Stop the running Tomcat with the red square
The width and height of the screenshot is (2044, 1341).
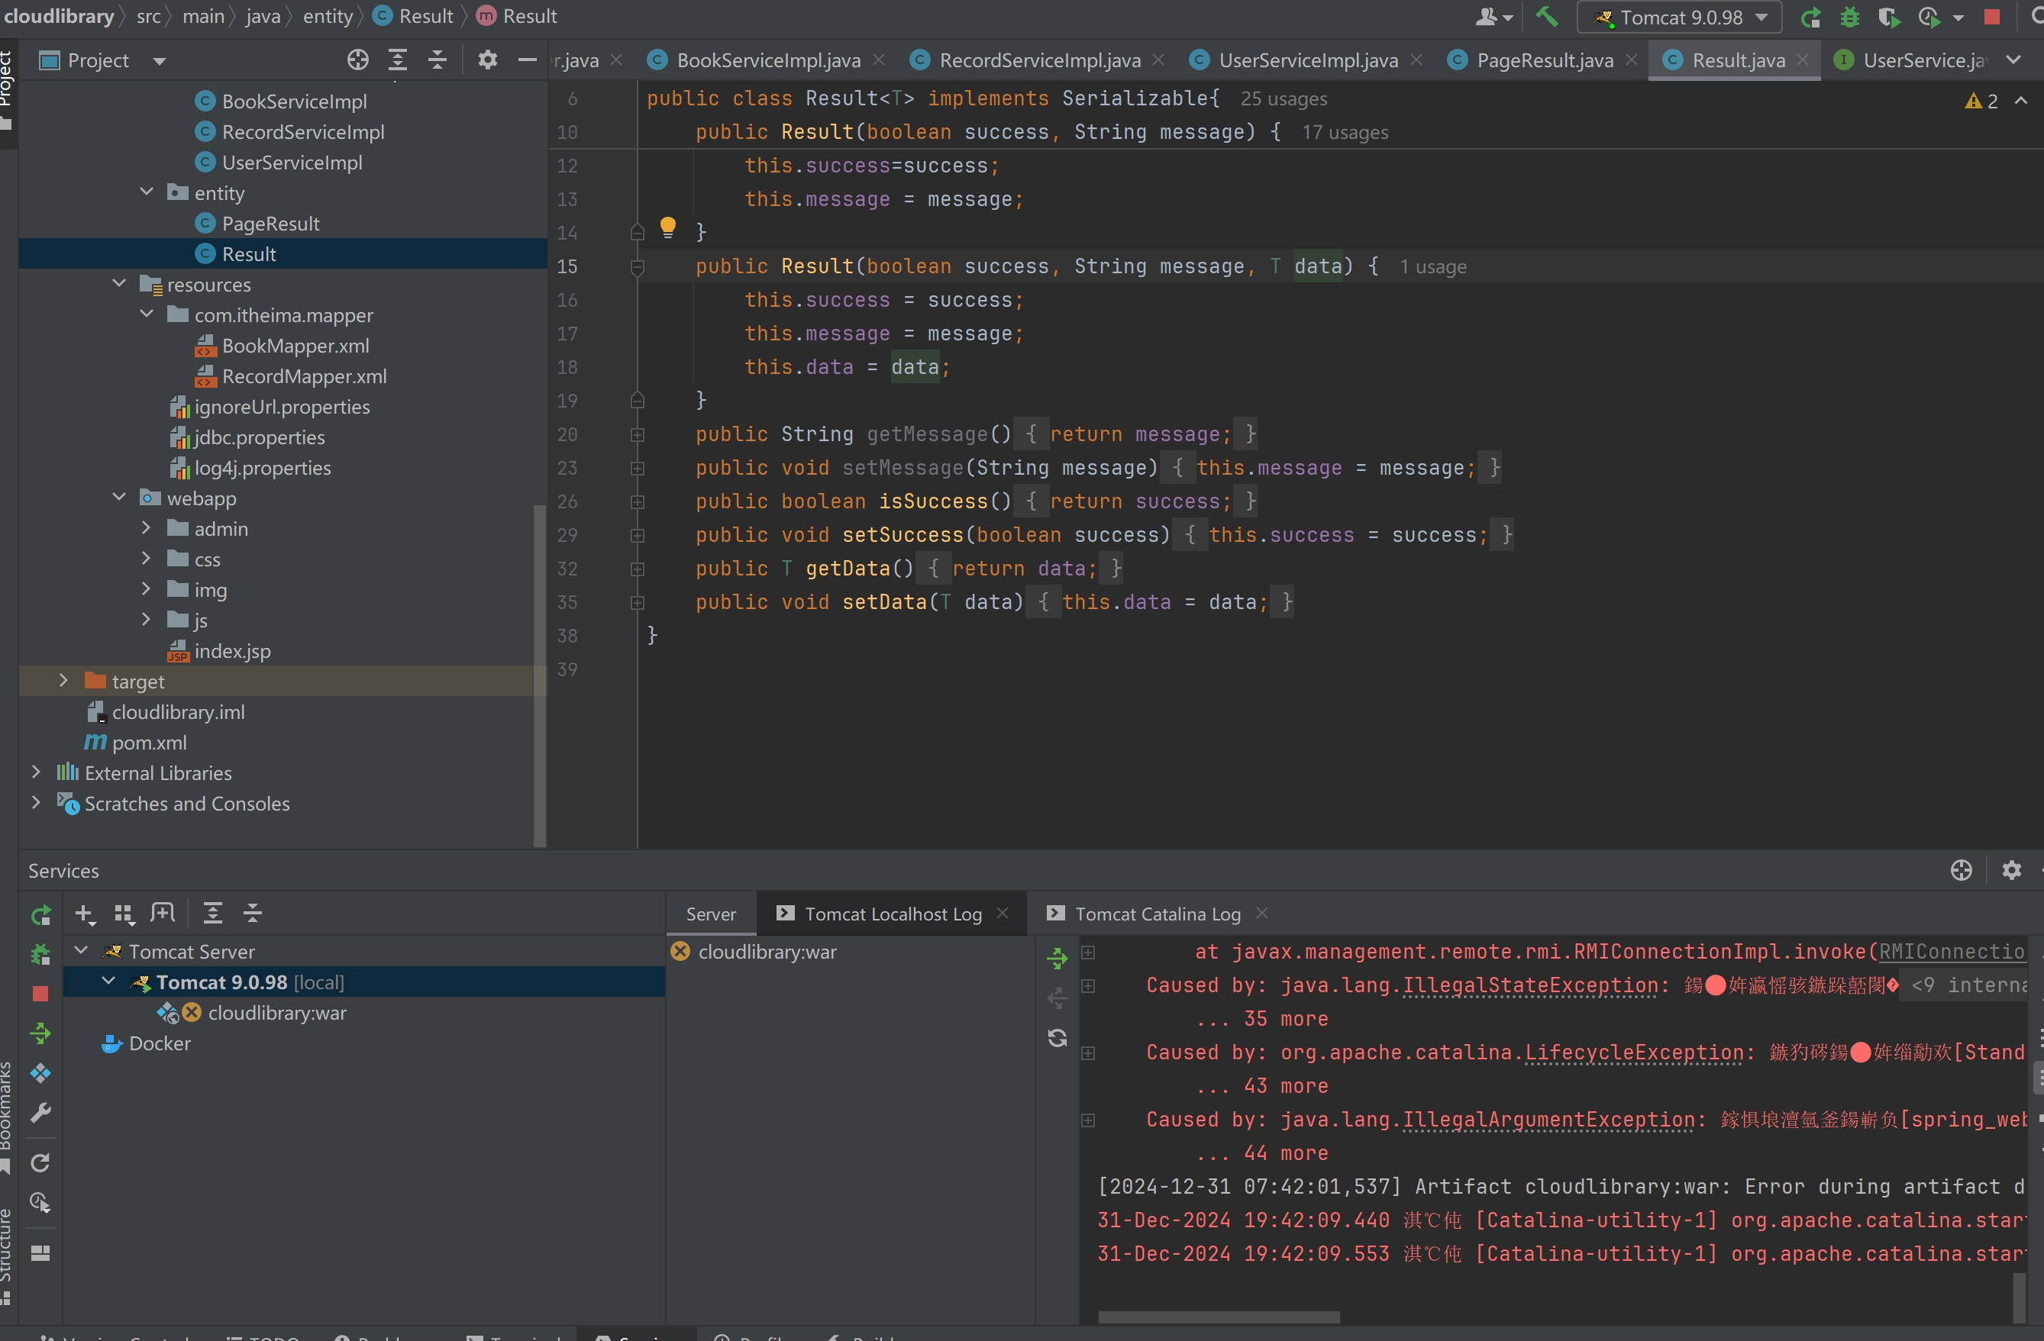pos(1993,17)
